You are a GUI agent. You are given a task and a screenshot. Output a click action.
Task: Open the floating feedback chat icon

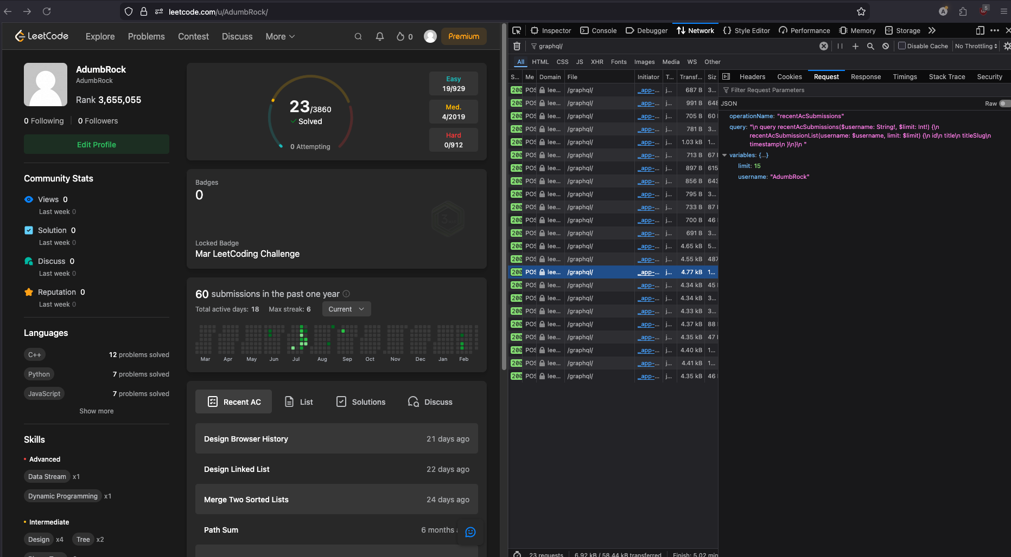pyautogui.click(x=470, y=532)
